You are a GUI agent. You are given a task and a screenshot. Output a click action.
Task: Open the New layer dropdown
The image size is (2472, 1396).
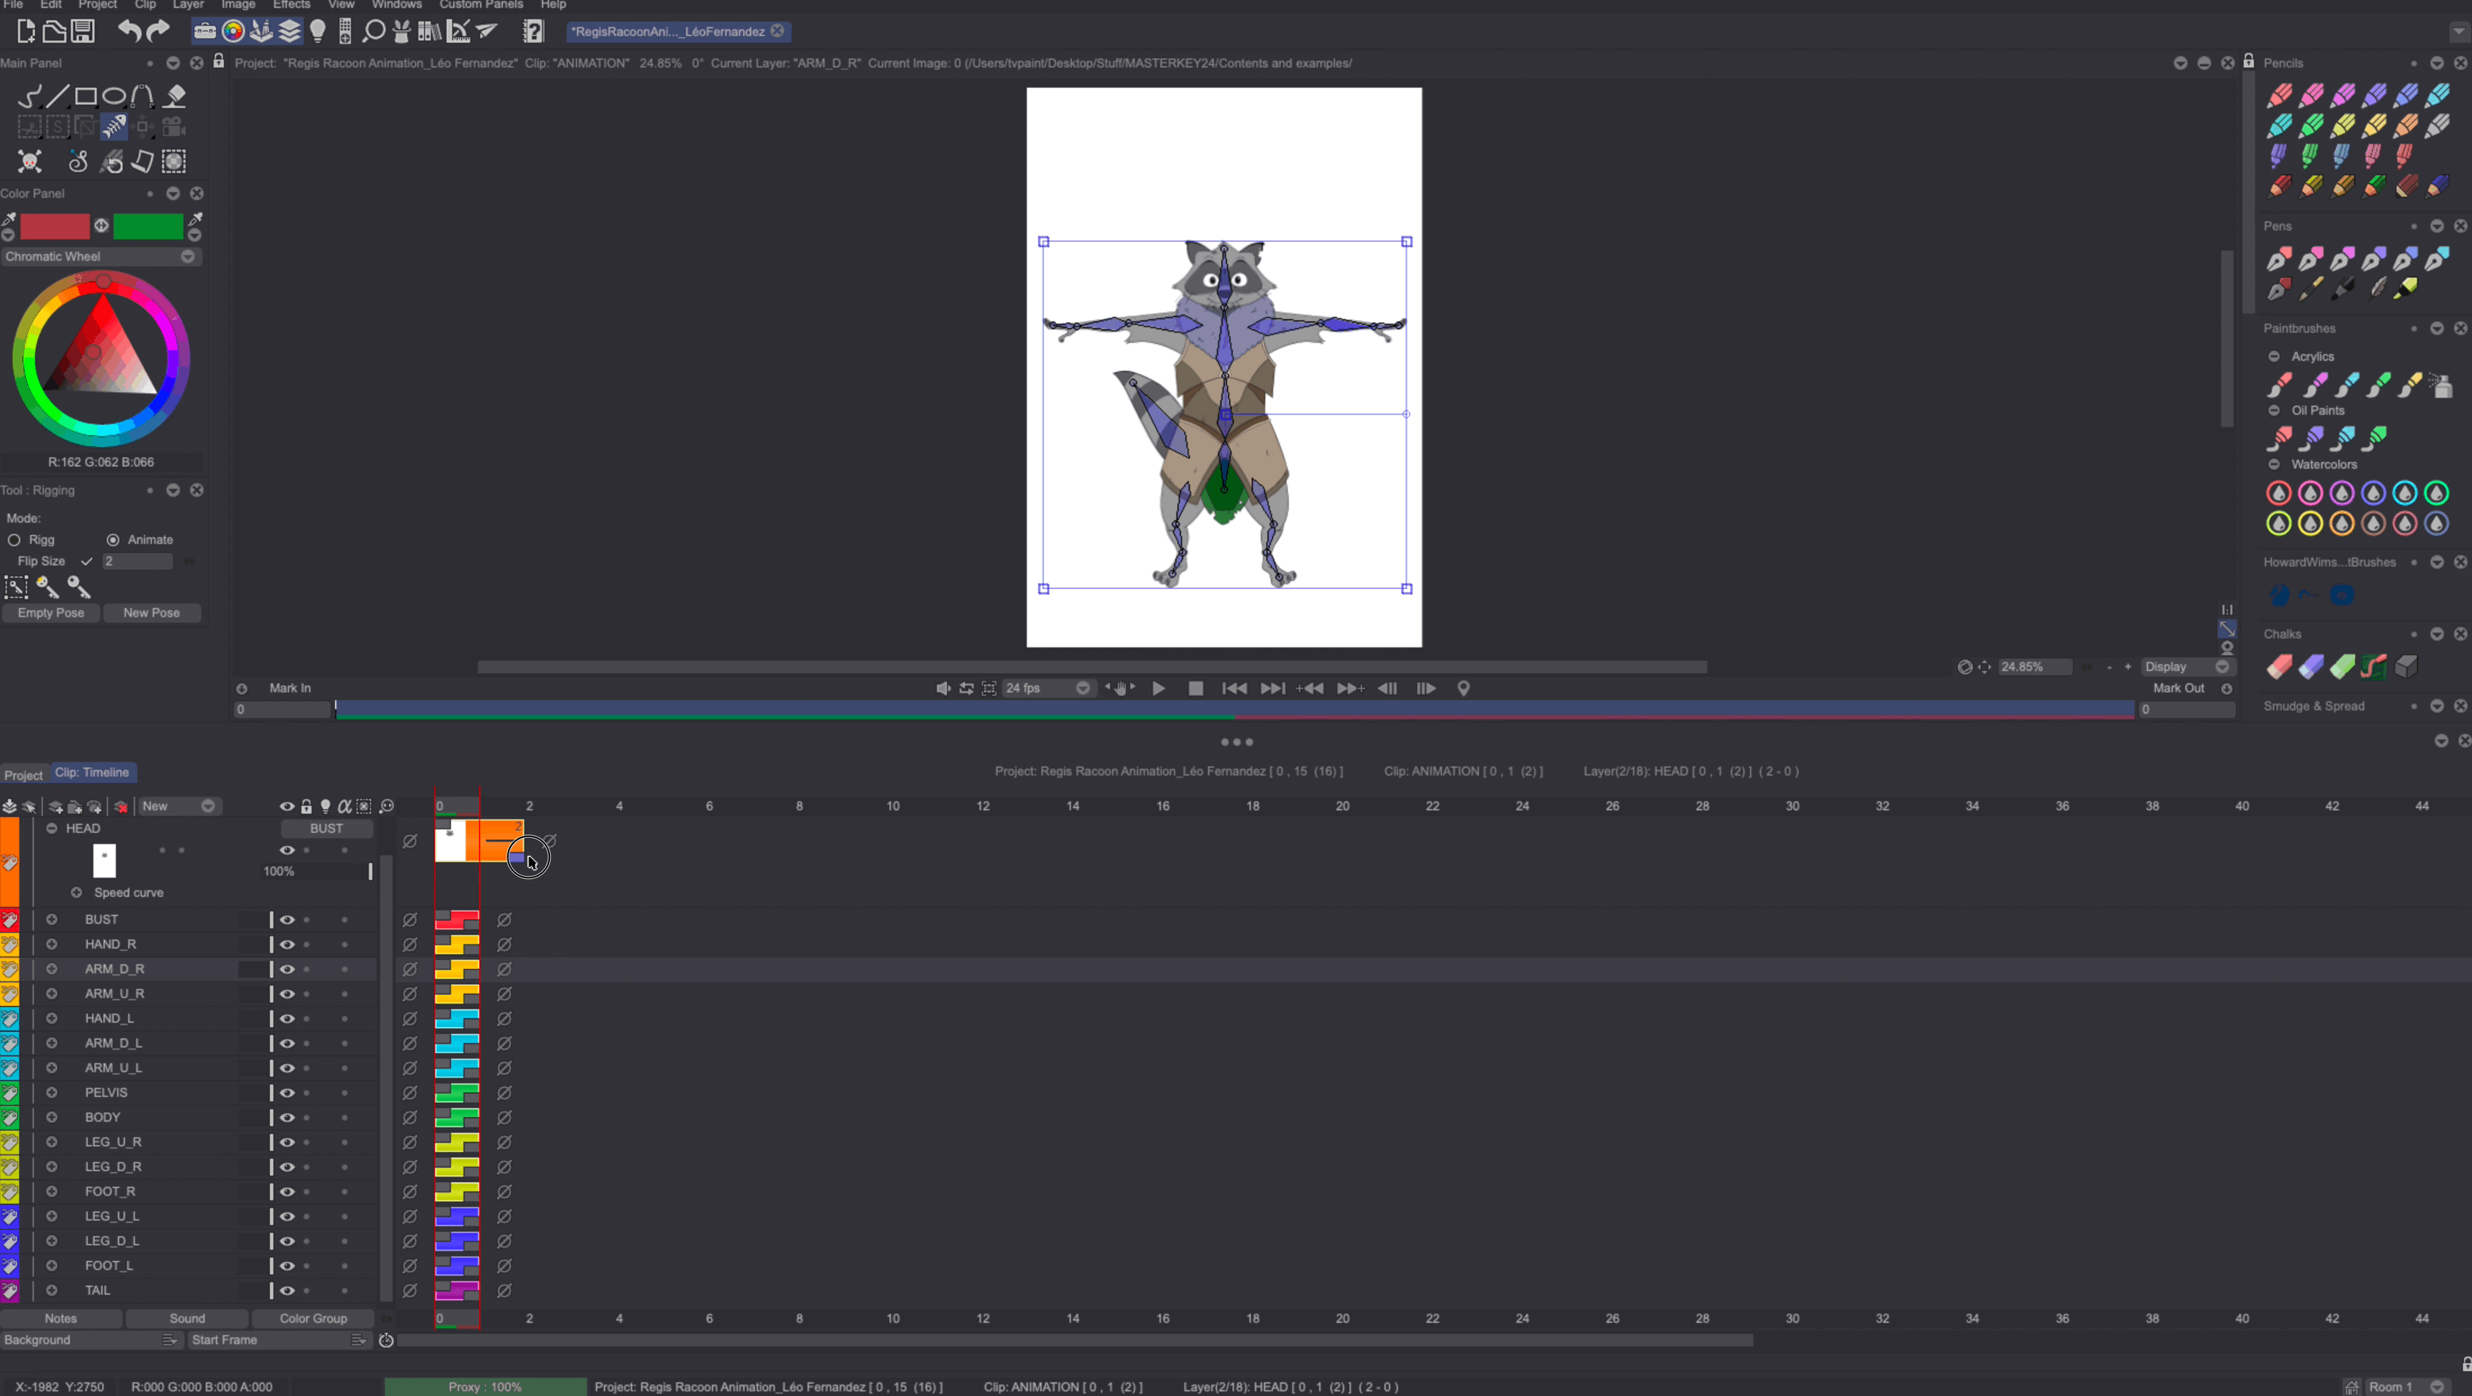(x=207, y=806)
